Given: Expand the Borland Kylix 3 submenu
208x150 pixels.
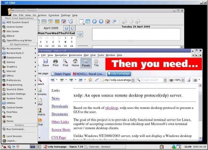Looking at the screenshot, I should tap(19, 53).
